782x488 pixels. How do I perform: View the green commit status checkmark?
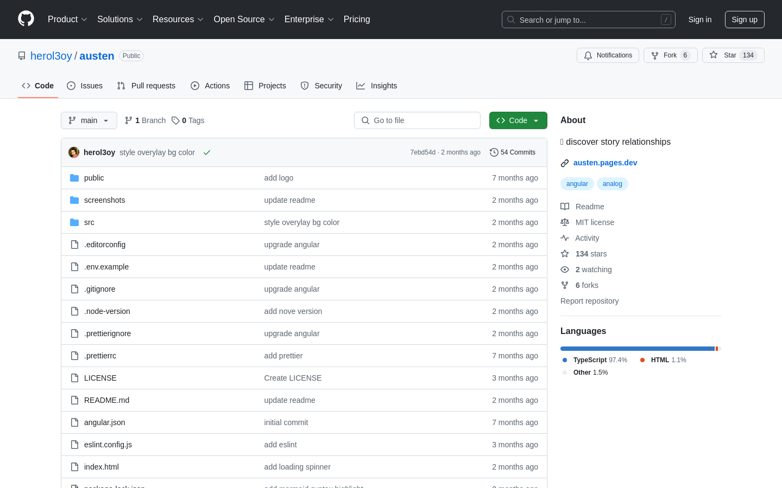tap(207, 152)
